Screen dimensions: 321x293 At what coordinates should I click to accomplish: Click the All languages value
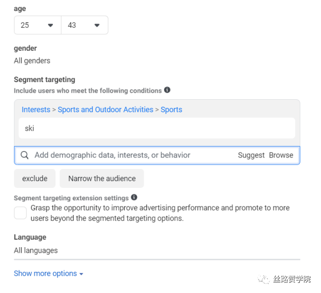tap(36, 250)
